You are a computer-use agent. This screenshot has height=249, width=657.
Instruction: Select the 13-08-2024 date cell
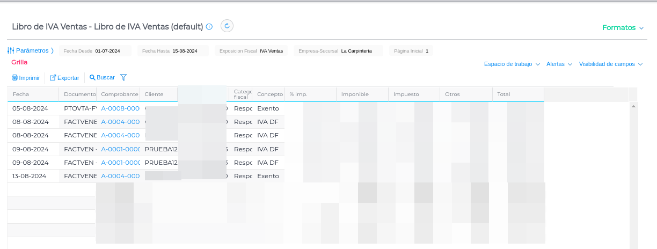(33, 176)
